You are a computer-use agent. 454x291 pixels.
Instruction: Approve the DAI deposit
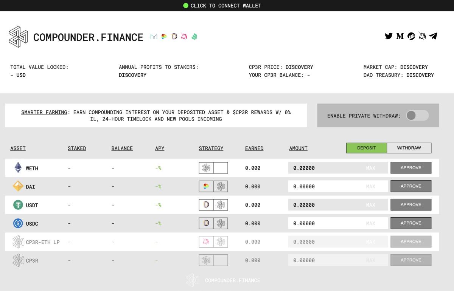[411, 186]
